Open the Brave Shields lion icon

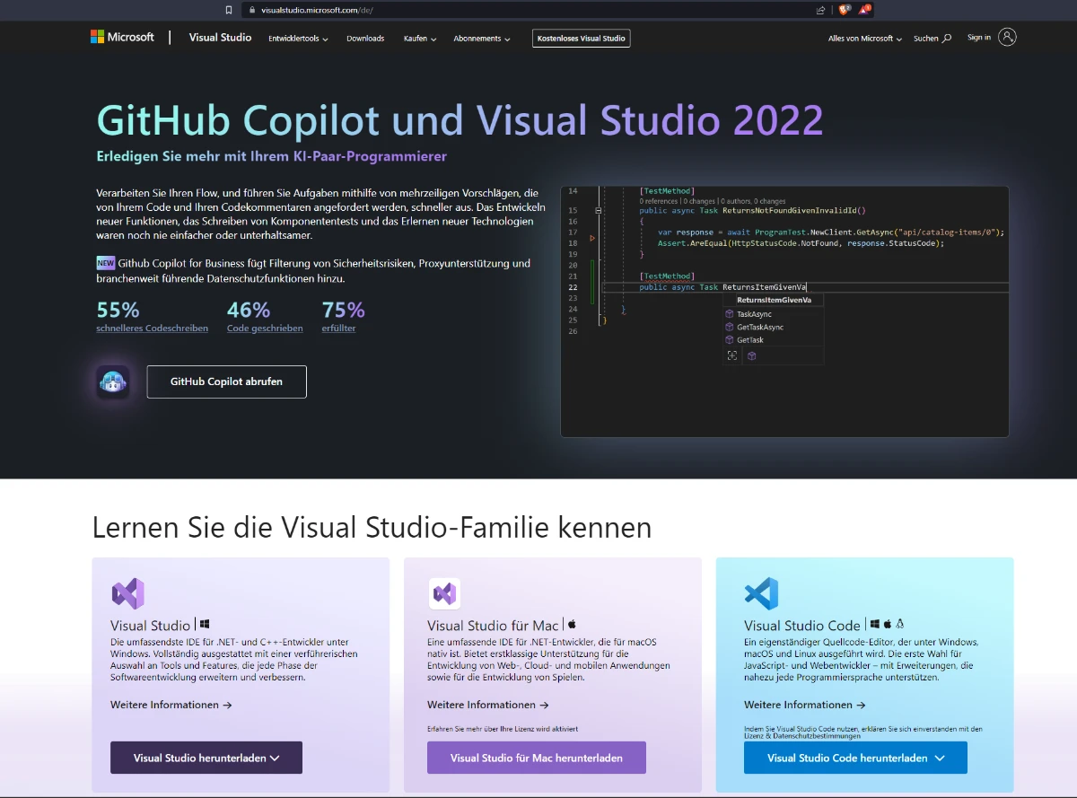(x=843, y=10)
